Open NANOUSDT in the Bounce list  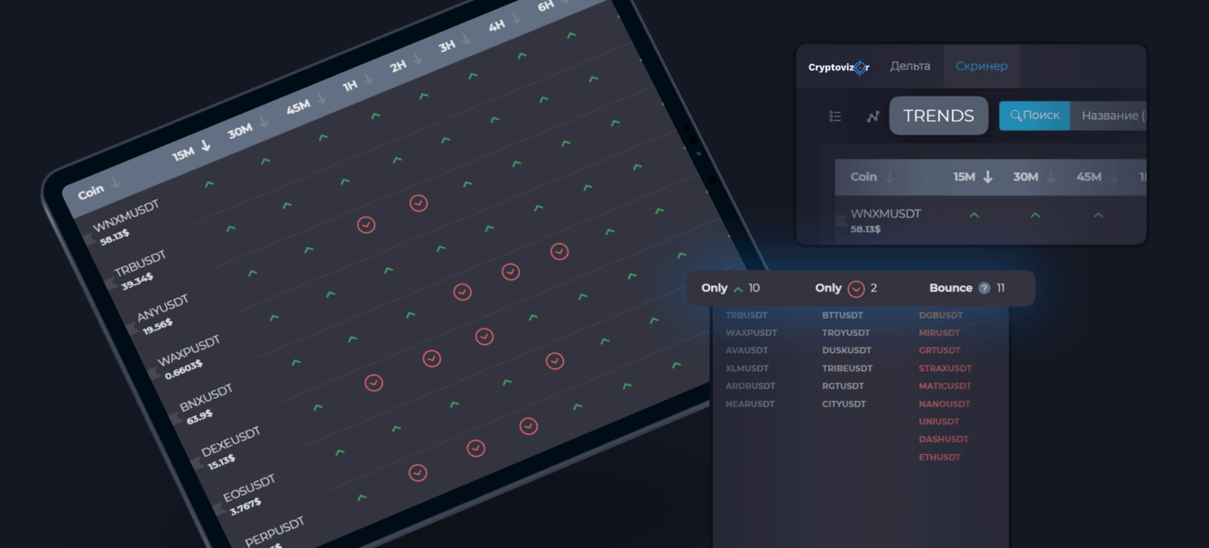[x=945, y=404]
